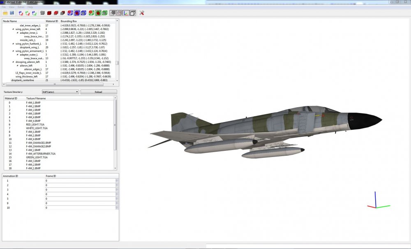411x249 pixels.
Task: Select the first axis view icon with red arrow
Action: [21, 13]
